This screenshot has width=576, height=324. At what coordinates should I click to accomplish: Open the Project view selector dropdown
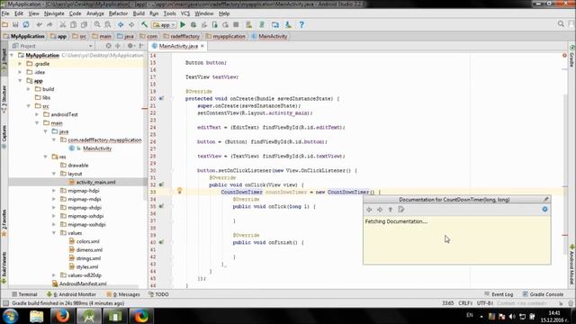click(x=52, y=46)
